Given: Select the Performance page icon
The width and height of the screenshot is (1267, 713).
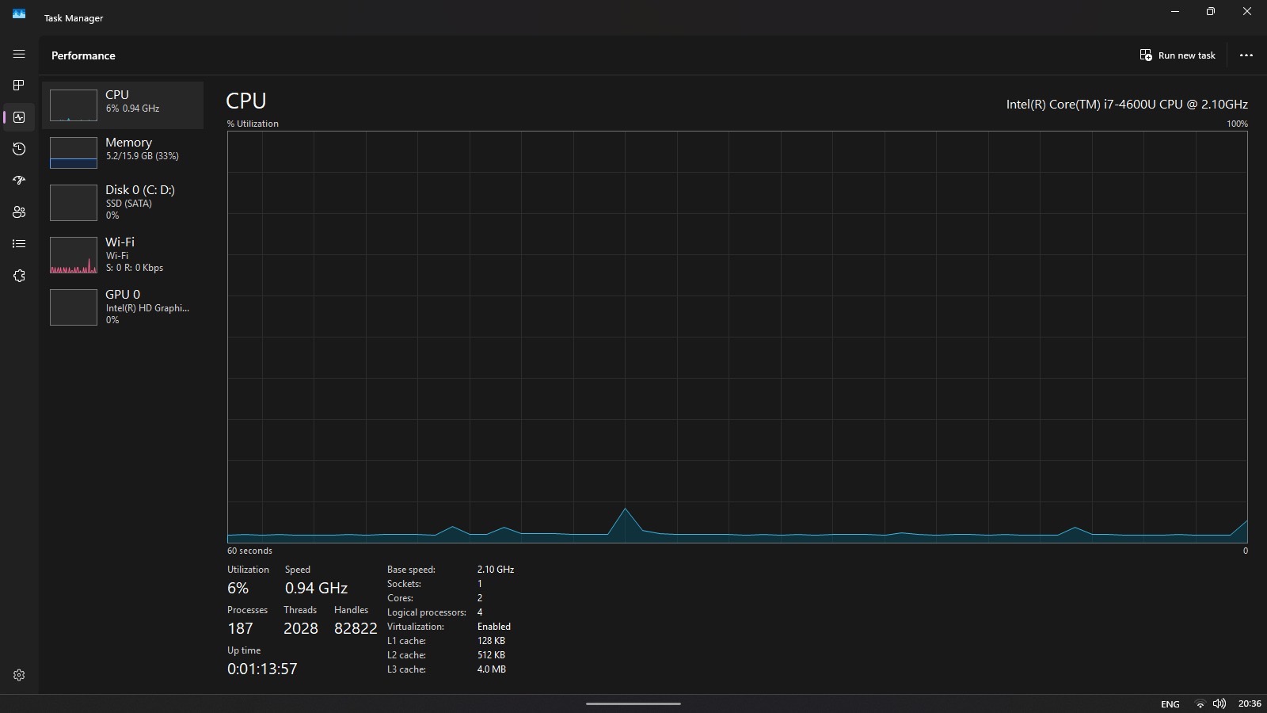Looking at the screenshot, I should (19, 117).
